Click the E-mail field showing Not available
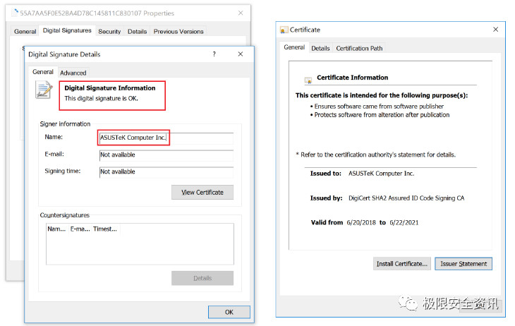This screenshot has width=515, height=326. tap(166, 155)
